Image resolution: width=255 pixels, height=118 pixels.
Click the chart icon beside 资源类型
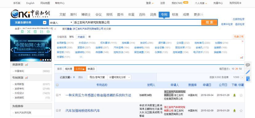(26, 65)
